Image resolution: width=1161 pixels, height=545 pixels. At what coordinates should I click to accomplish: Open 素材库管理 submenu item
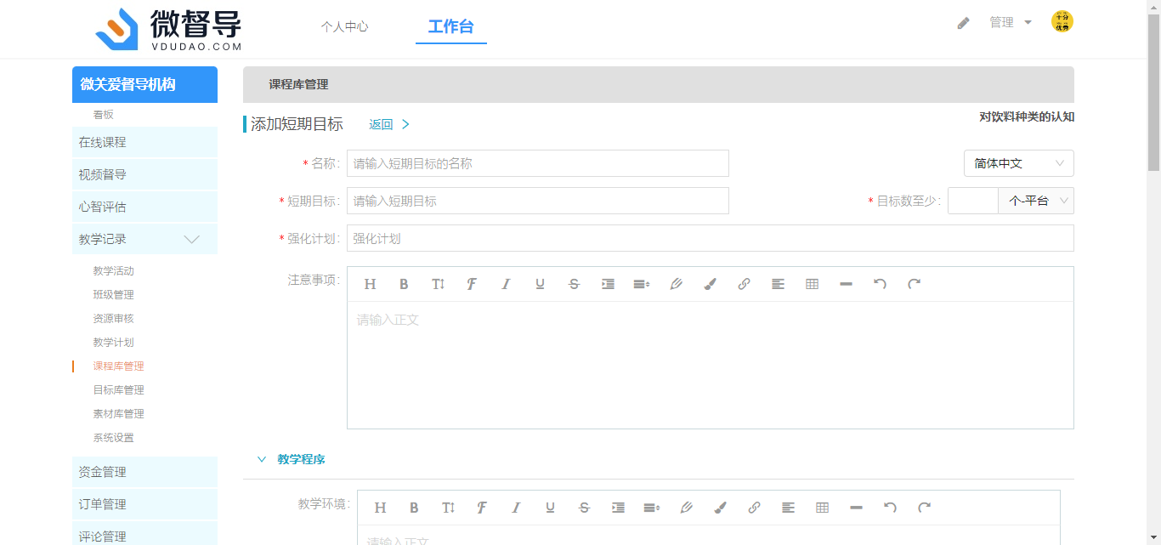tap(118, 414)
